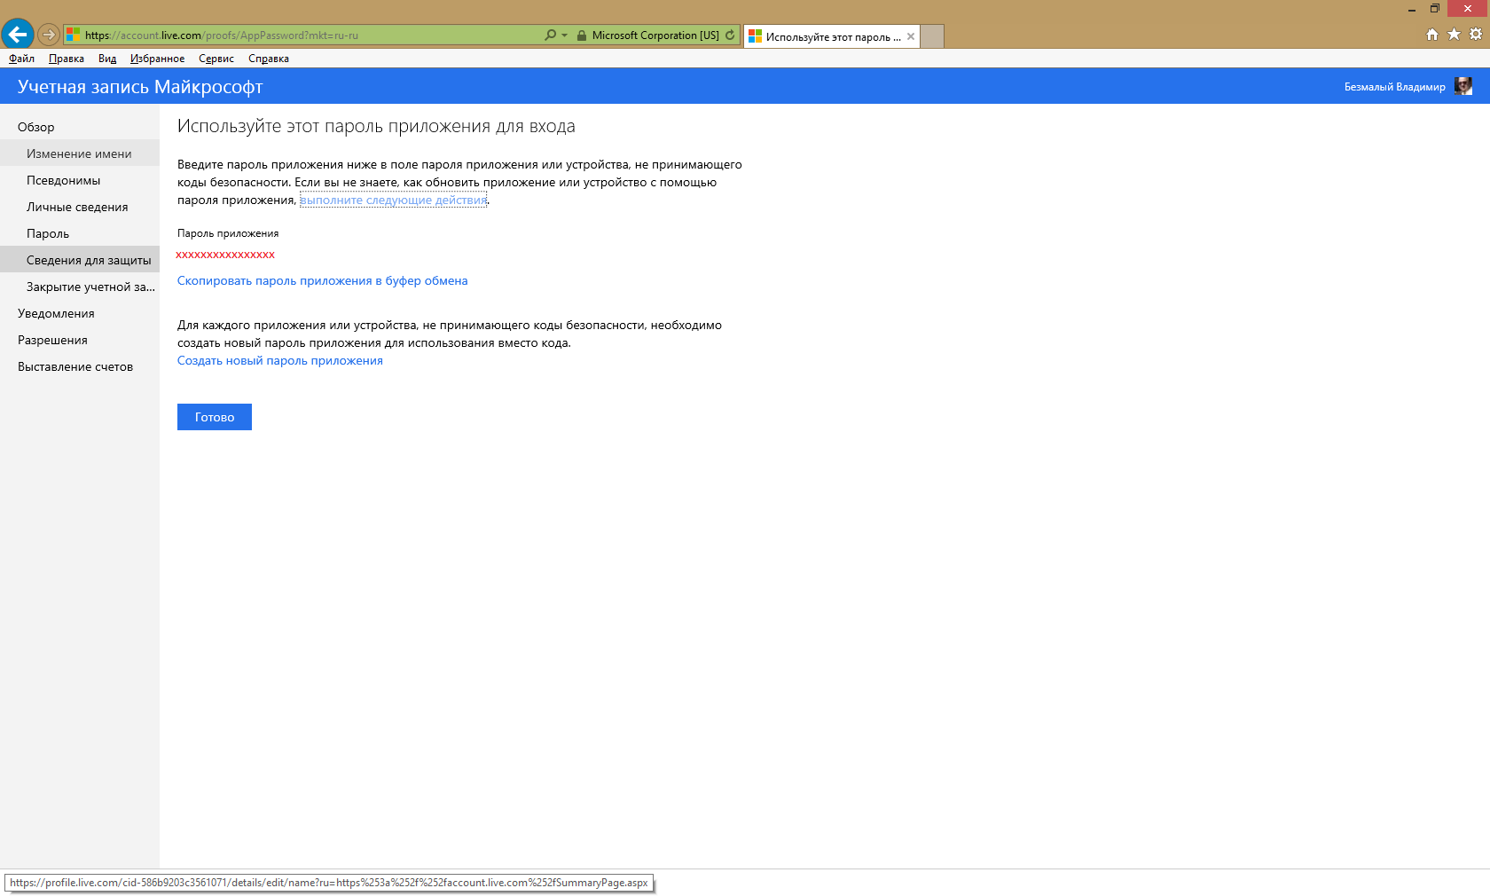1490x896 pixels.
Task: Click the Безмалый Владимир account name
Action: 1394,87
